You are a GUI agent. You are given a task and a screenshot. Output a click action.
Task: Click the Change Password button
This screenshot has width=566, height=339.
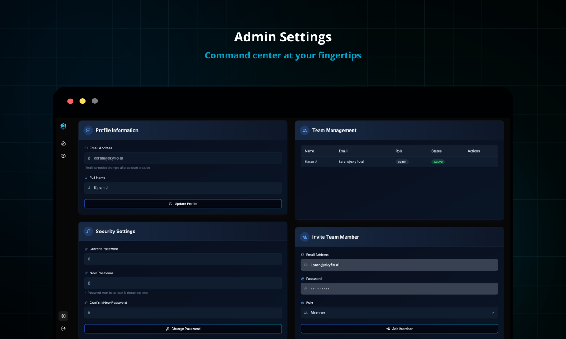(183, 329)
